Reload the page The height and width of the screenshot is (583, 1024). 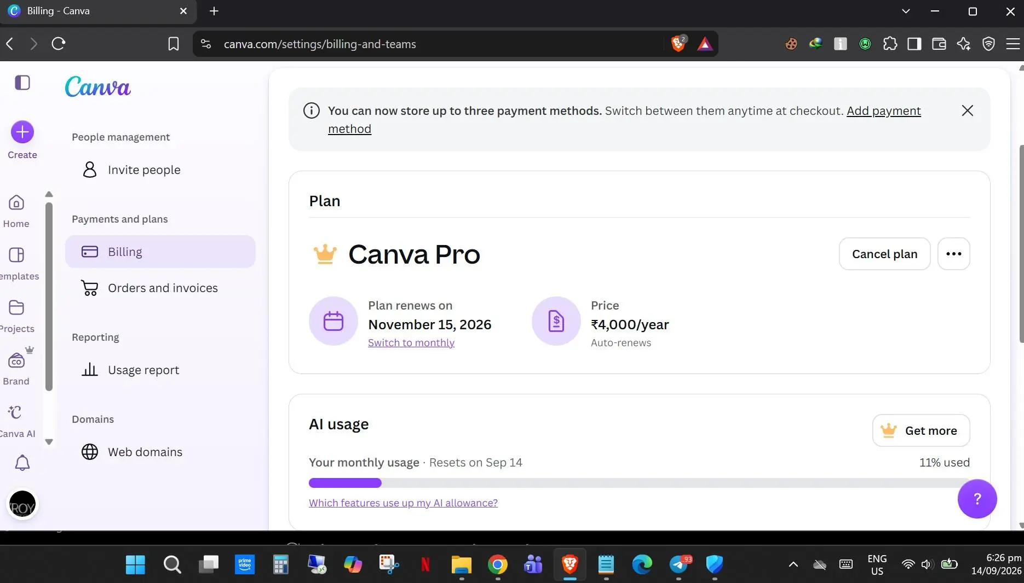(59, 44)
